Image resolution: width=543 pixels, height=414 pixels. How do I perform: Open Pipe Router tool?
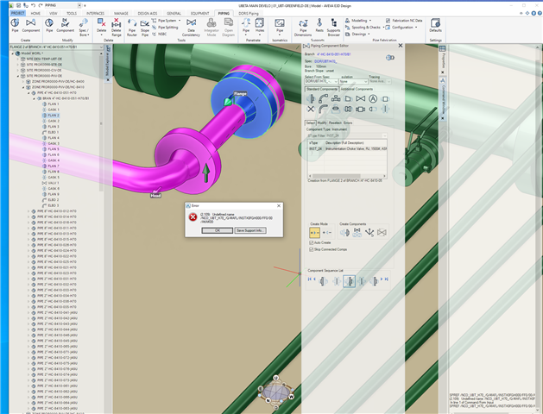tap(132, 28)
